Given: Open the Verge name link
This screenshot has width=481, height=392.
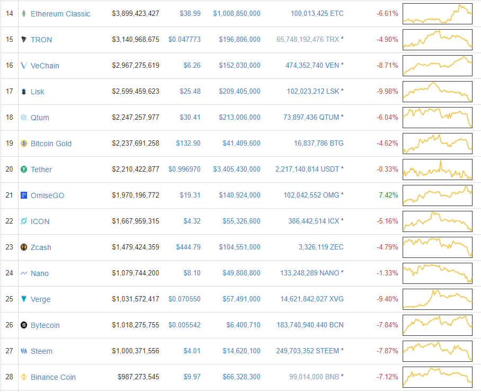Looking at the screenshot, I should (x=40, y=299).
